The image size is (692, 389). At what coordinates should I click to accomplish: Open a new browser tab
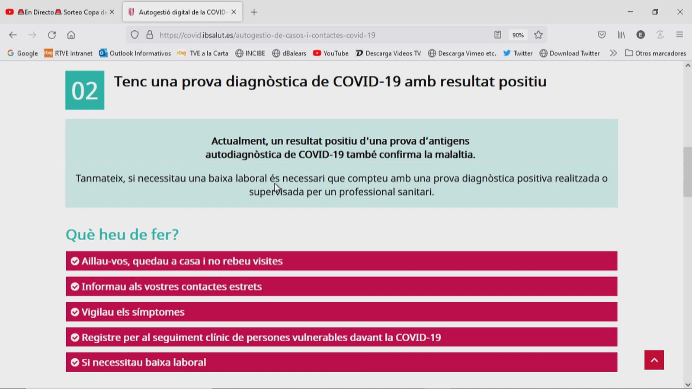point(253,12)
